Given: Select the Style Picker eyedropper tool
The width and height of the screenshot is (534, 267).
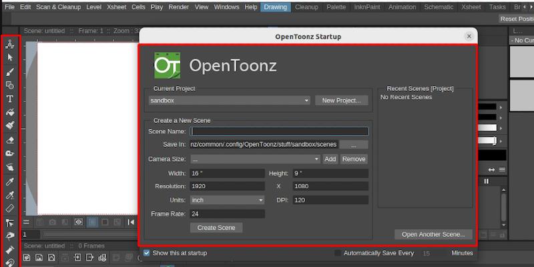Looking at the screenshot, I should pos(10,182).
